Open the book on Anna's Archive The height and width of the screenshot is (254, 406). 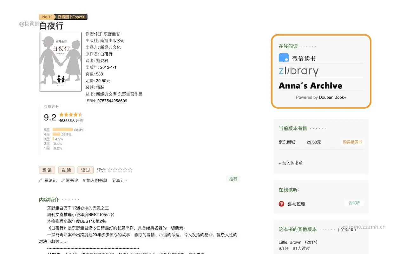[311, 85]
